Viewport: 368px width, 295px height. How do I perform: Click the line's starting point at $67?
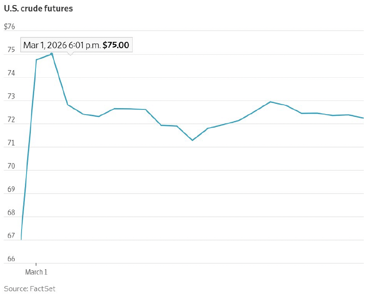(21, 240)
